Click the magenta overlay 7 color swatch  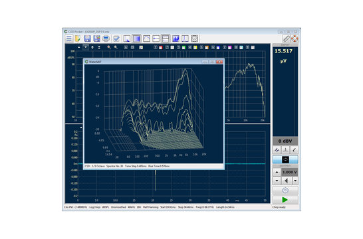point(229,48)
